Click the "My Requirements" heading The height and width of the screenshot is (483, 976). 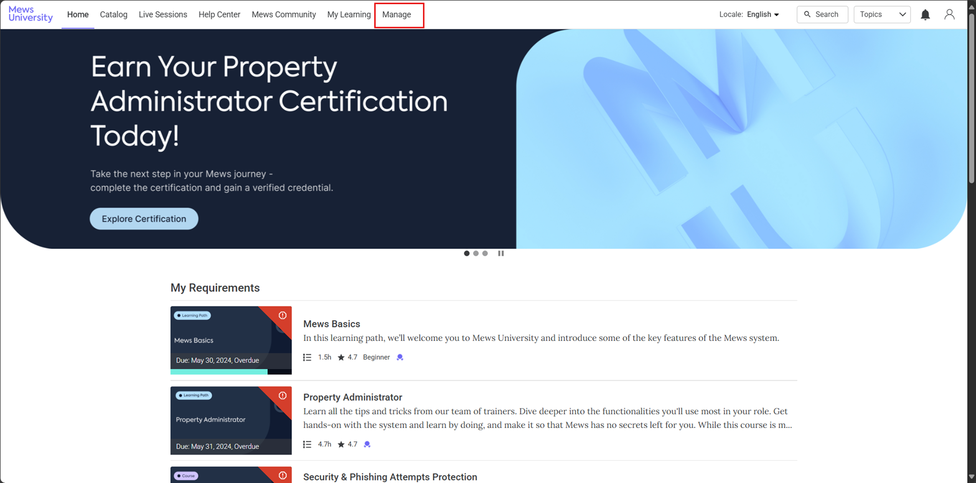[x=215, y=288]
